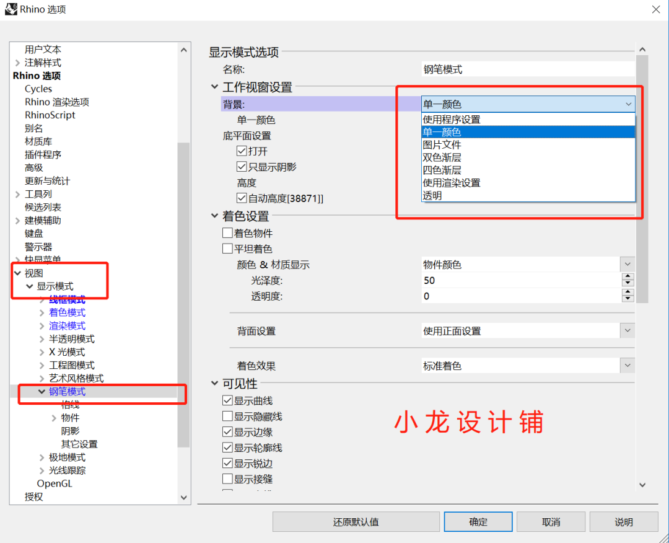This screenshot has width=669, height=543.
Task: Open the Cycles tree item
Action: [x=38, y=89]
